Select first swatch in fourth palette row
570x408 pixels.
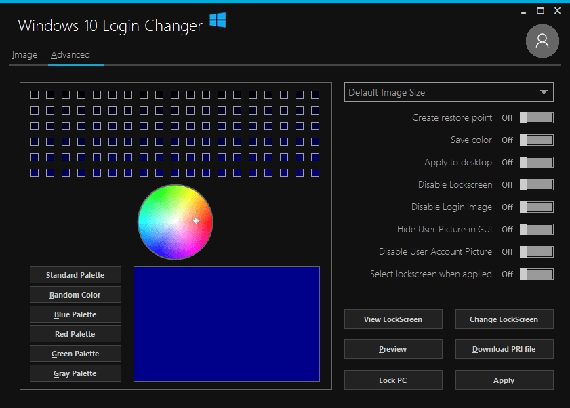(x=35, y=142)
